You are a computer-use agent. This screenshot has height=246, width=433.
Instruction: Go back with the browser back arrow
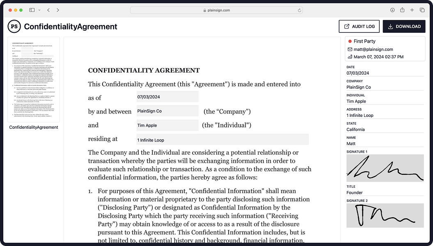click(48, 10)
